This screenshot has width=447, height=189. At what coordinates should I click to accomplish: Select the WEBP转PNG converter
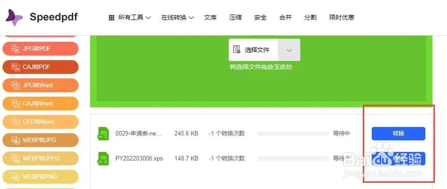pyautogui.click(x=40, y=176)
